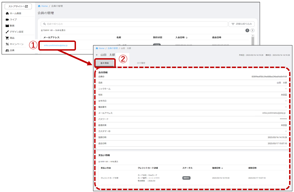
Task: Click the home icon beside ホーム画面
Action: coord(7,13)
